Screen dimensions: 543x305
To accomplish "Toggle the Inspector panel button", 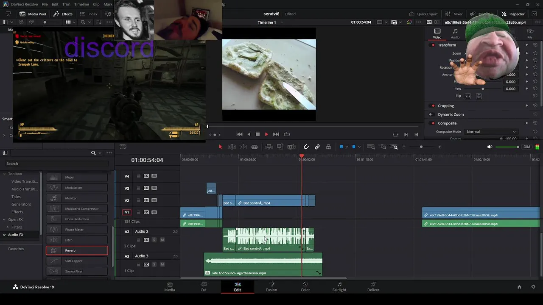I will pyautogui.click(x=513, y=14).
